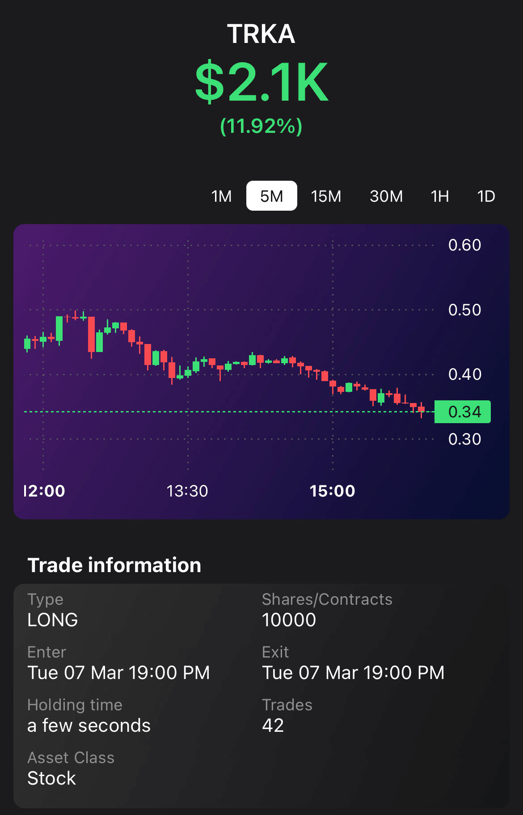Tap the Trade information heading
523x815 pixels.
tap(114, 565)
